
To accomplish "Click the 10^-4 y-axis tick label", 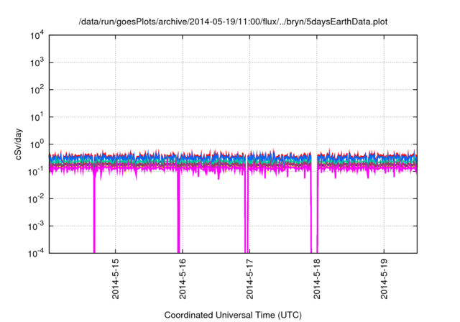I will tap(37, 254).
